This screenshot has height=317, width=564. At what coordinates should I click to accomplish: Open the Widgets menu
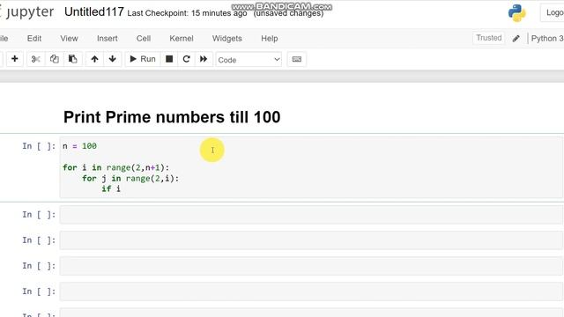pos(227,39)
